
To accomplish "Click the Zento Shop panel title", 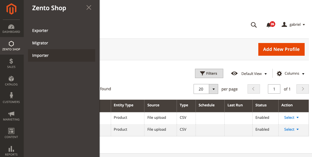I will (x=49, y=8).
